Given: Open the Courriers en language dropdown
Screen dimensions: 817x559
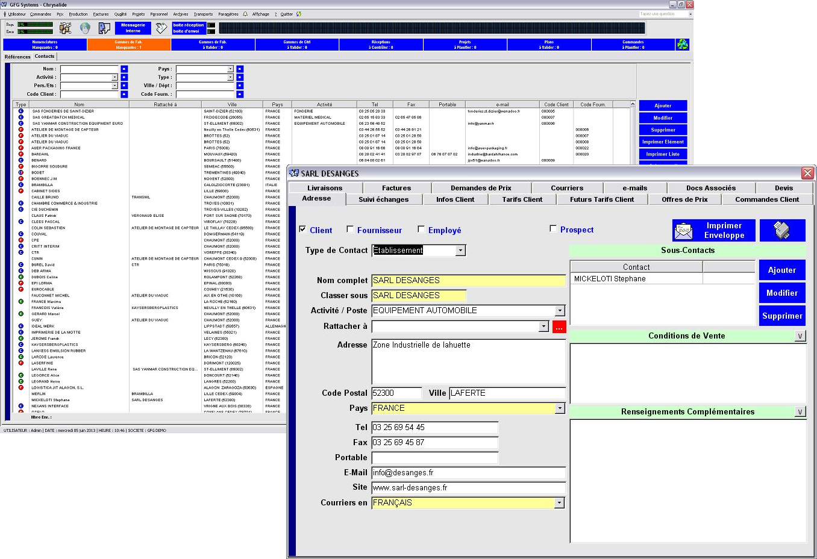Looking at the screenshot, I should pyautogui.click(x=560, y=503).
